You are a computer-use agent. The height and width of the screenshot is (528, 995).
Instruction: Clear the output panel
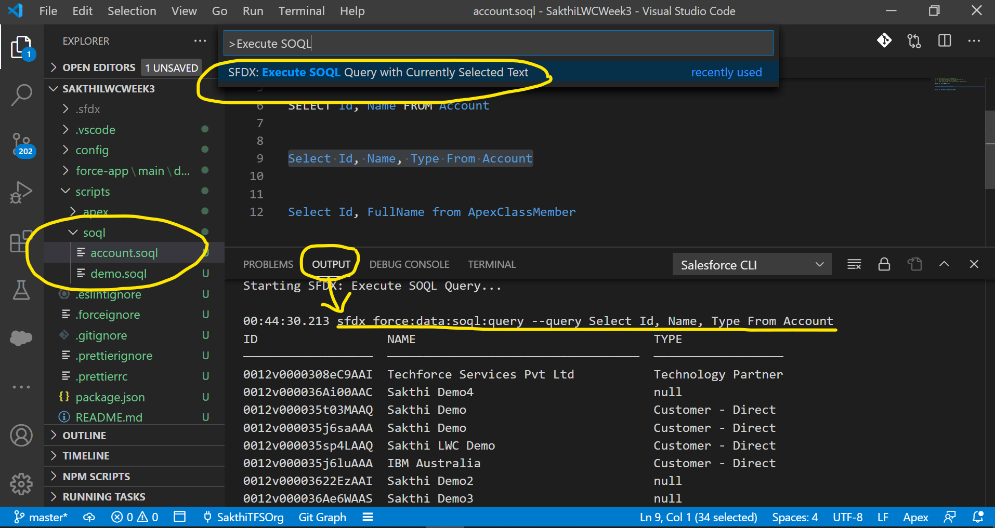click(854, 264)
